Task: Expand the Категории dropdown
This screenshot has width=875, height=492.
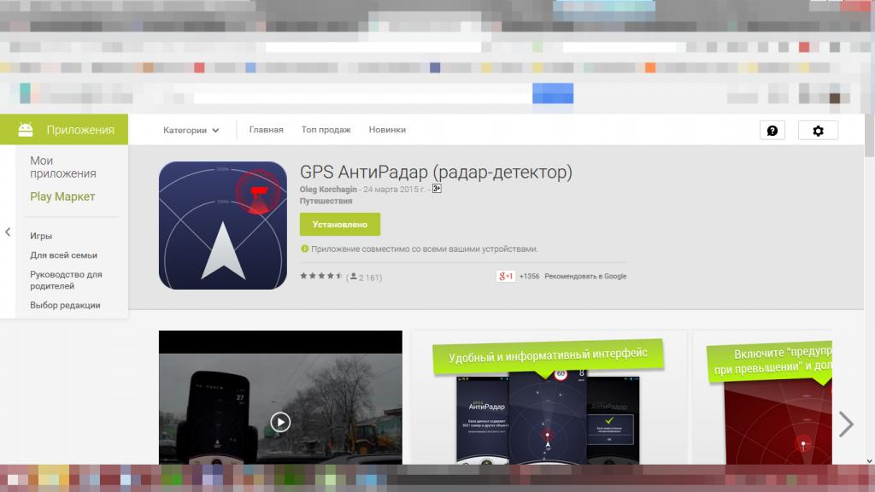Action: [x=191, y=130]
